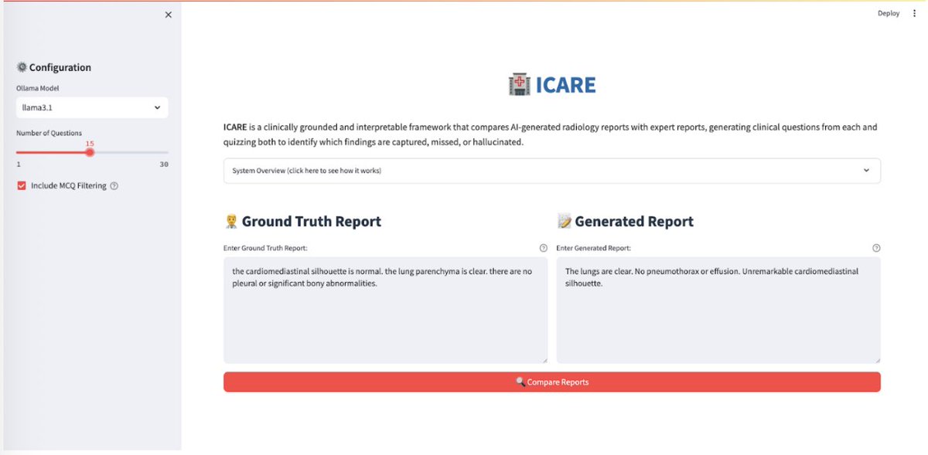
Task: Click the Configuration gear icon
Action: tap(22, 67)
